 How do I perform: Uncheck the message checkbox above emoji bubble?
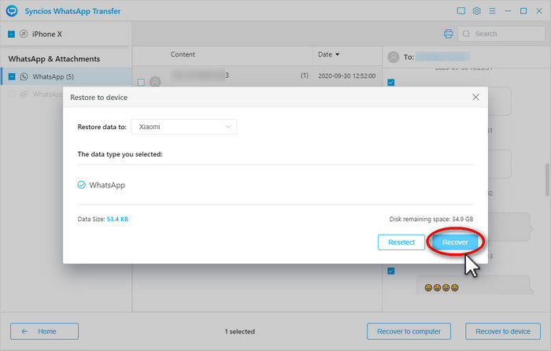pos(390,271)
